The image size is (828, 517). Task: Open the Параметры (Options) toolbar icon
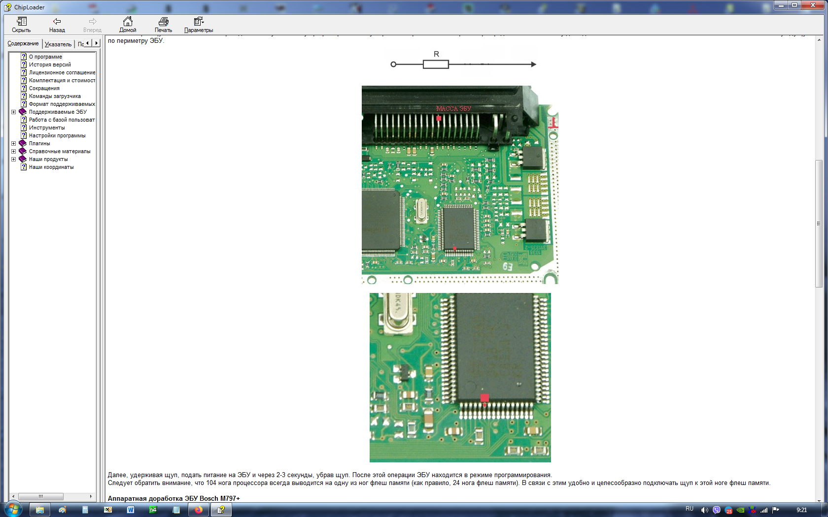coord(198,22)
